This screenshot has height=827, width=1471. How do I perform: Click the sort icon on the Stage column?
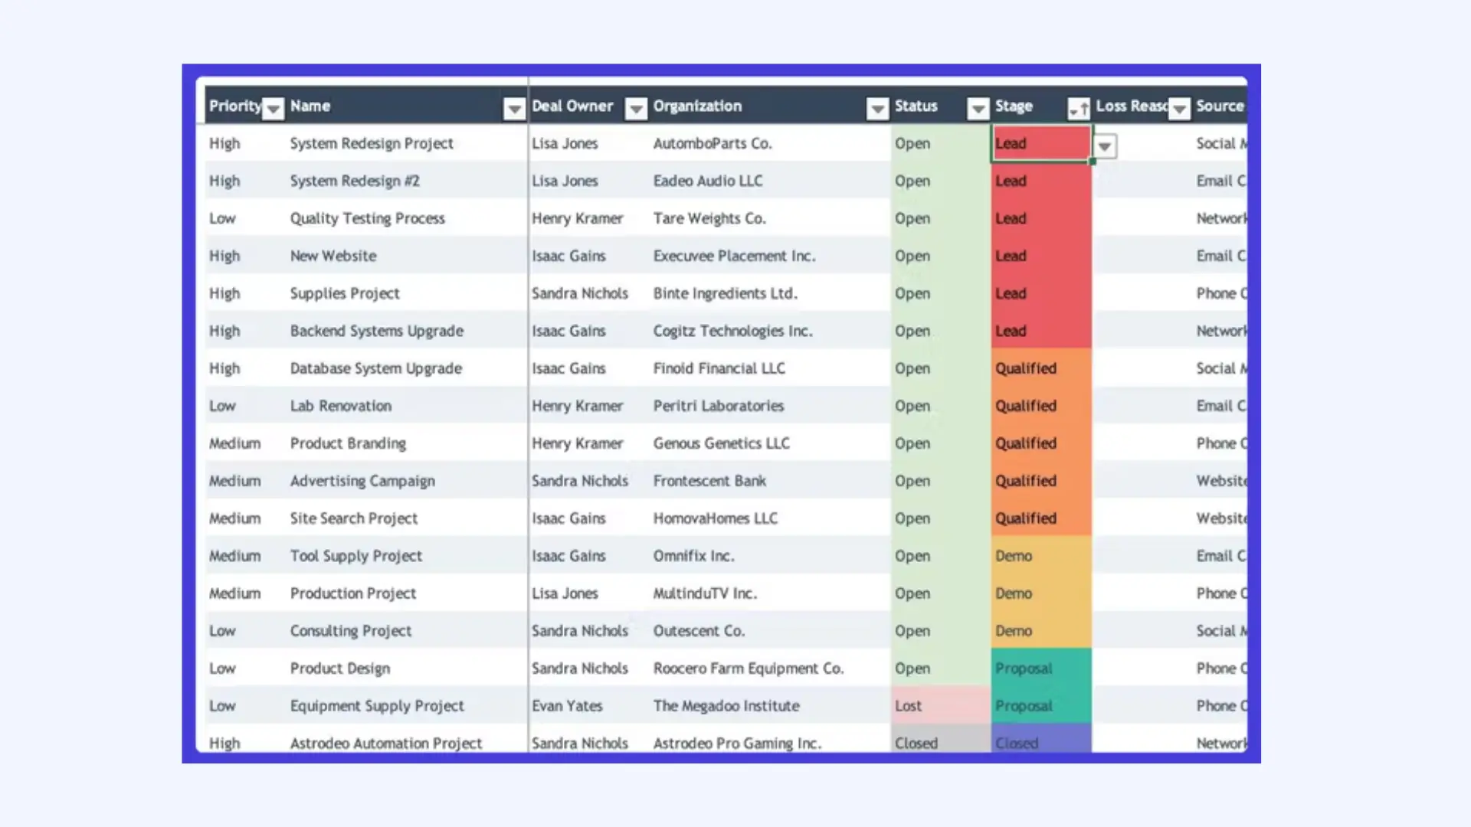tap(1079, 109)
